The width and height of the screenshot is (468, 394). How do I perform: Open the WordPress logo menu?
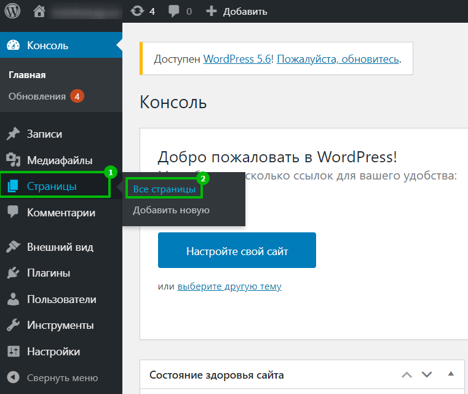point(12,11)
